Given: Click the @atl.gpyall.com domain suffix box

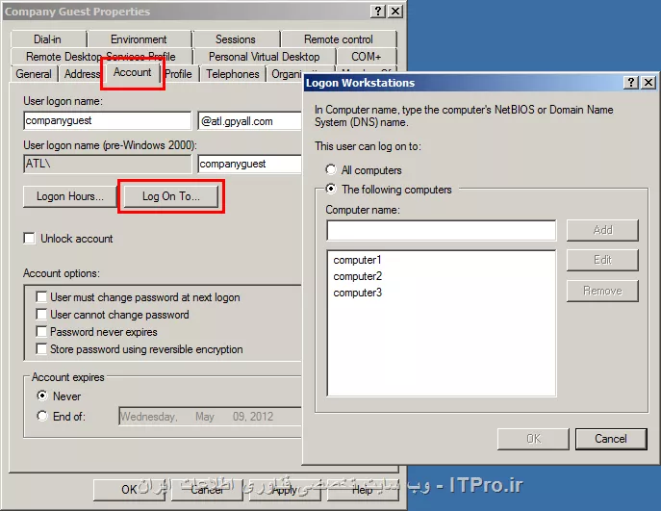Looking at the screenshot, I should click(x=249, y=121).
